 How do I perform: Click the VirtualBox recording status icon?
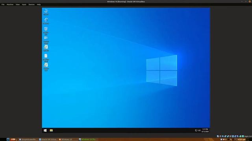click(x=235, y=136)
